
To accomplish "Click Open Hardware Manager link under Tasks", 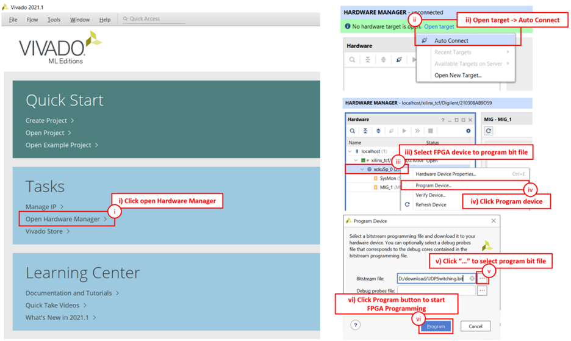I will pyautogui.click(x=66, y=219).
